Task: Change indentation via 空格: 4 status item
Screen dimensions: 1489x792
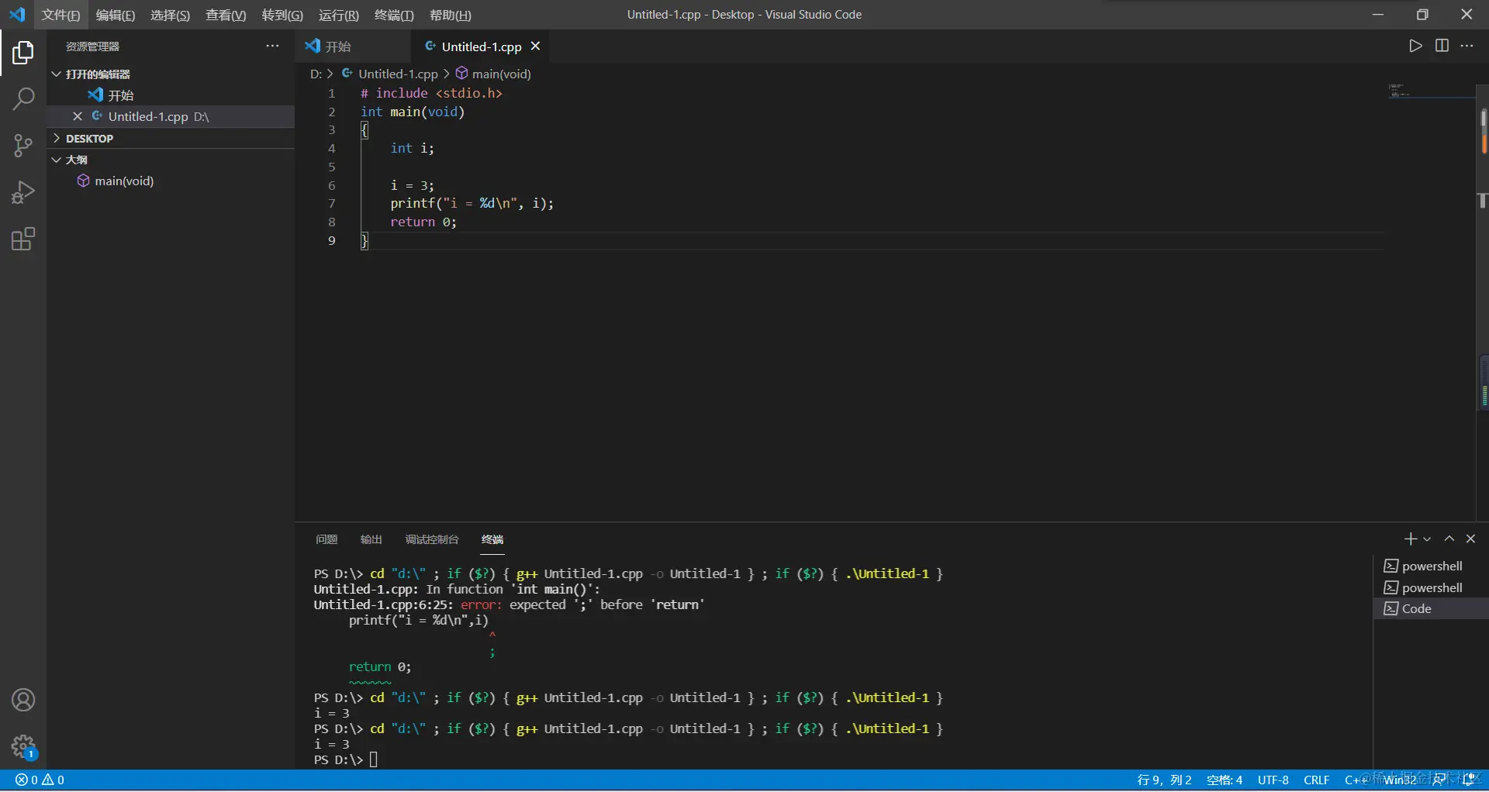Action: click(1225, 780)
